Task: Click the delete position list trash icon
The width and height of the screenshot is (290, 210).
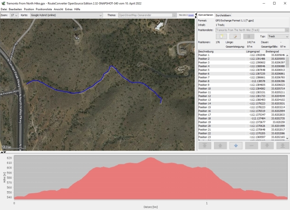Action: click(x=249, y=36)
